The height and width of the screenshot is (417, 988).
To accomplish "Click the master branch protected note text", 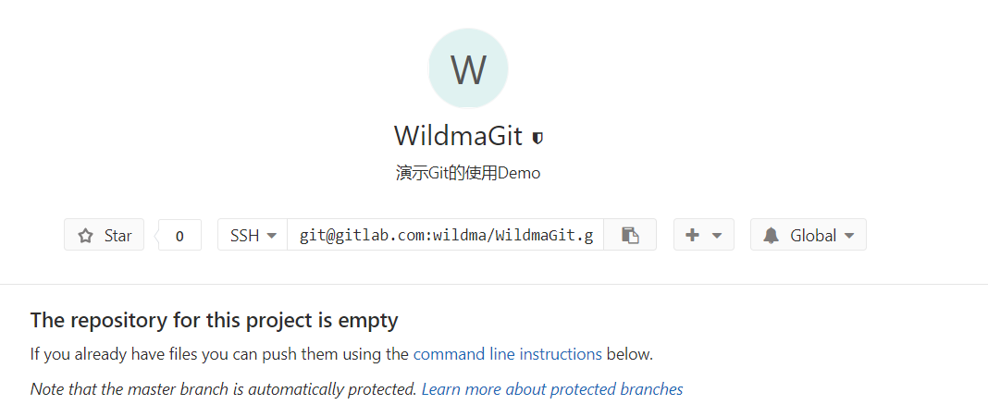I will pyautogui.click(x=224, y=389).
